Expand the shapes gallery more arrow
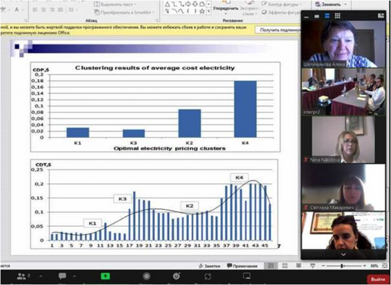 point(209,11)
